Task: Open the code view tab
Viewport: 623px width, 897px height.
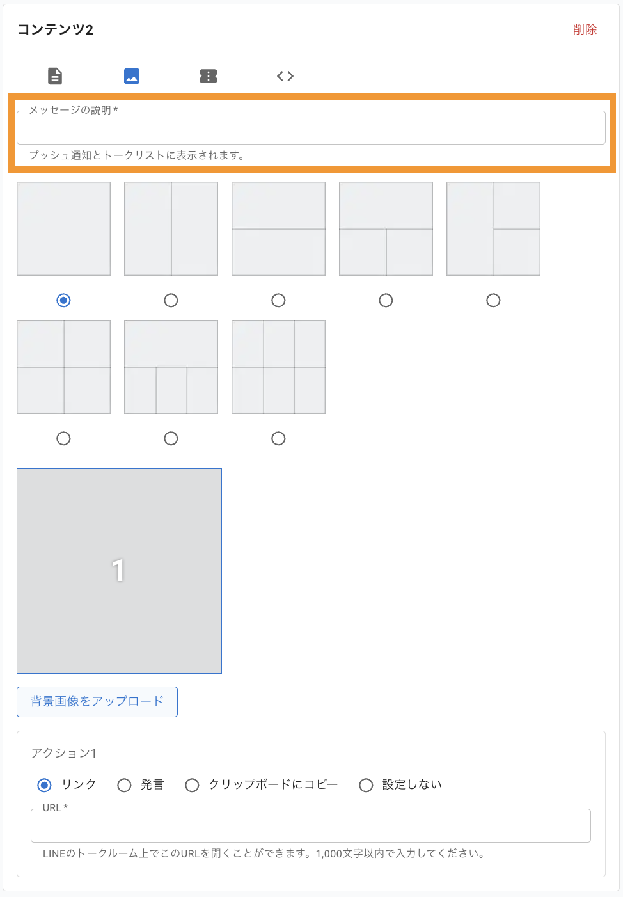Action: (285, 75)
